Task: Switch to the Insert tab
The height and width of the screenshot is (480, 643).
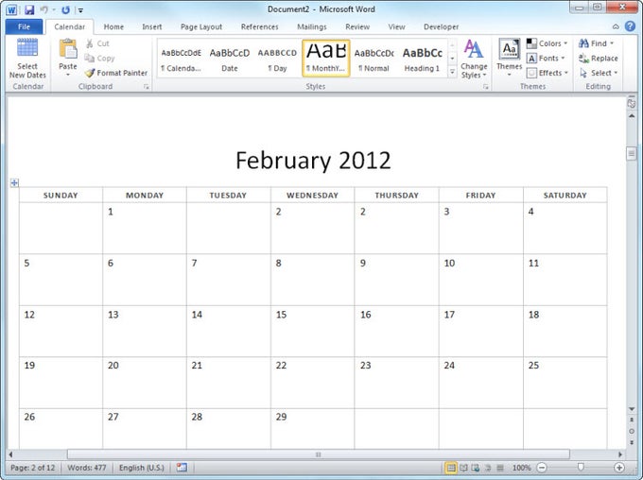Action: point(151,26)
